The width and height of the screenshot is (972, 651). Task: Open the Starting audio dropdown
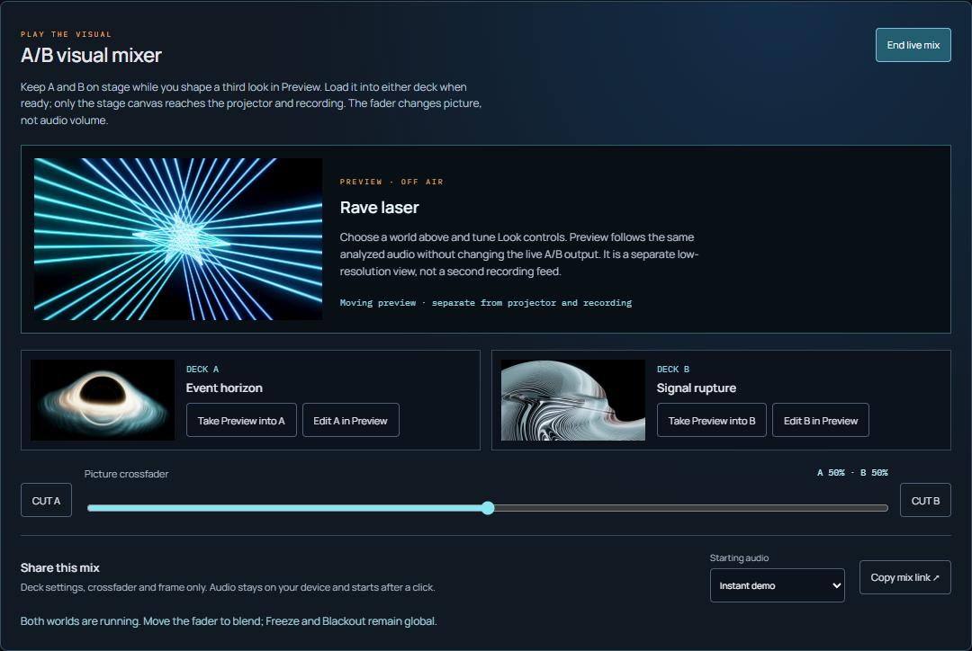point(778,585)
